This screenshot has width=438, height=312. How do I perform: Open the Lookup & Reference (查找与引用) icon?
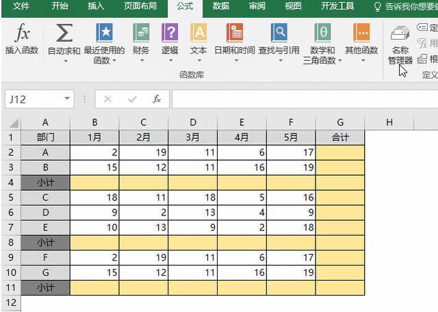coord(279,33)
